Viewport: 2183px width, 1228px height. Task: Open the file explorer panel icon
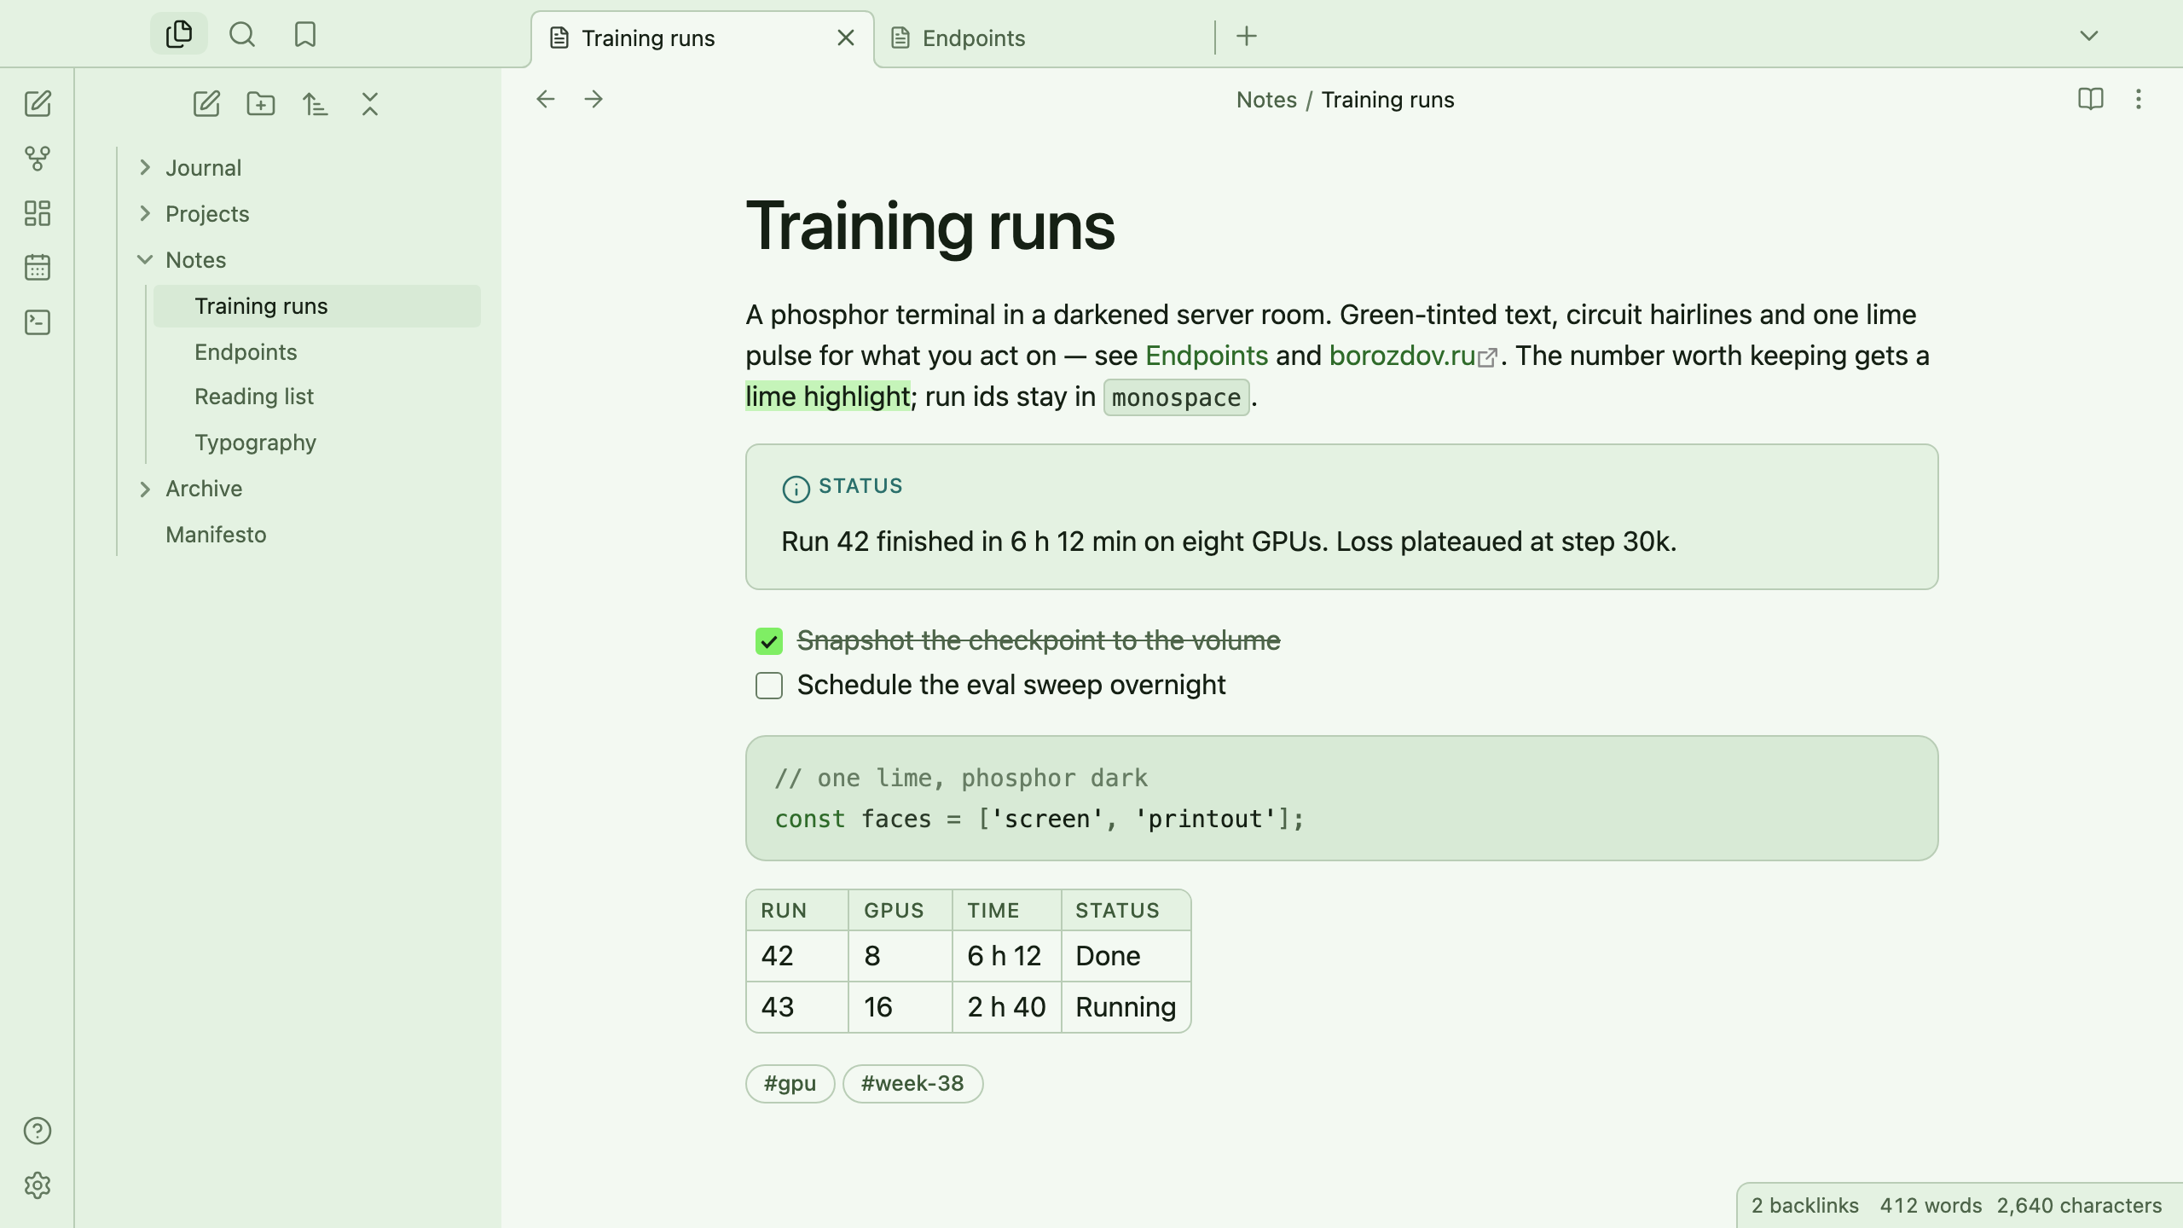[179, 34]
